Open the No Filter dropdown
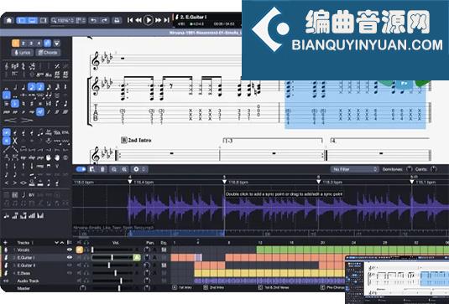The image size is (449, 304). pos(354,169)
